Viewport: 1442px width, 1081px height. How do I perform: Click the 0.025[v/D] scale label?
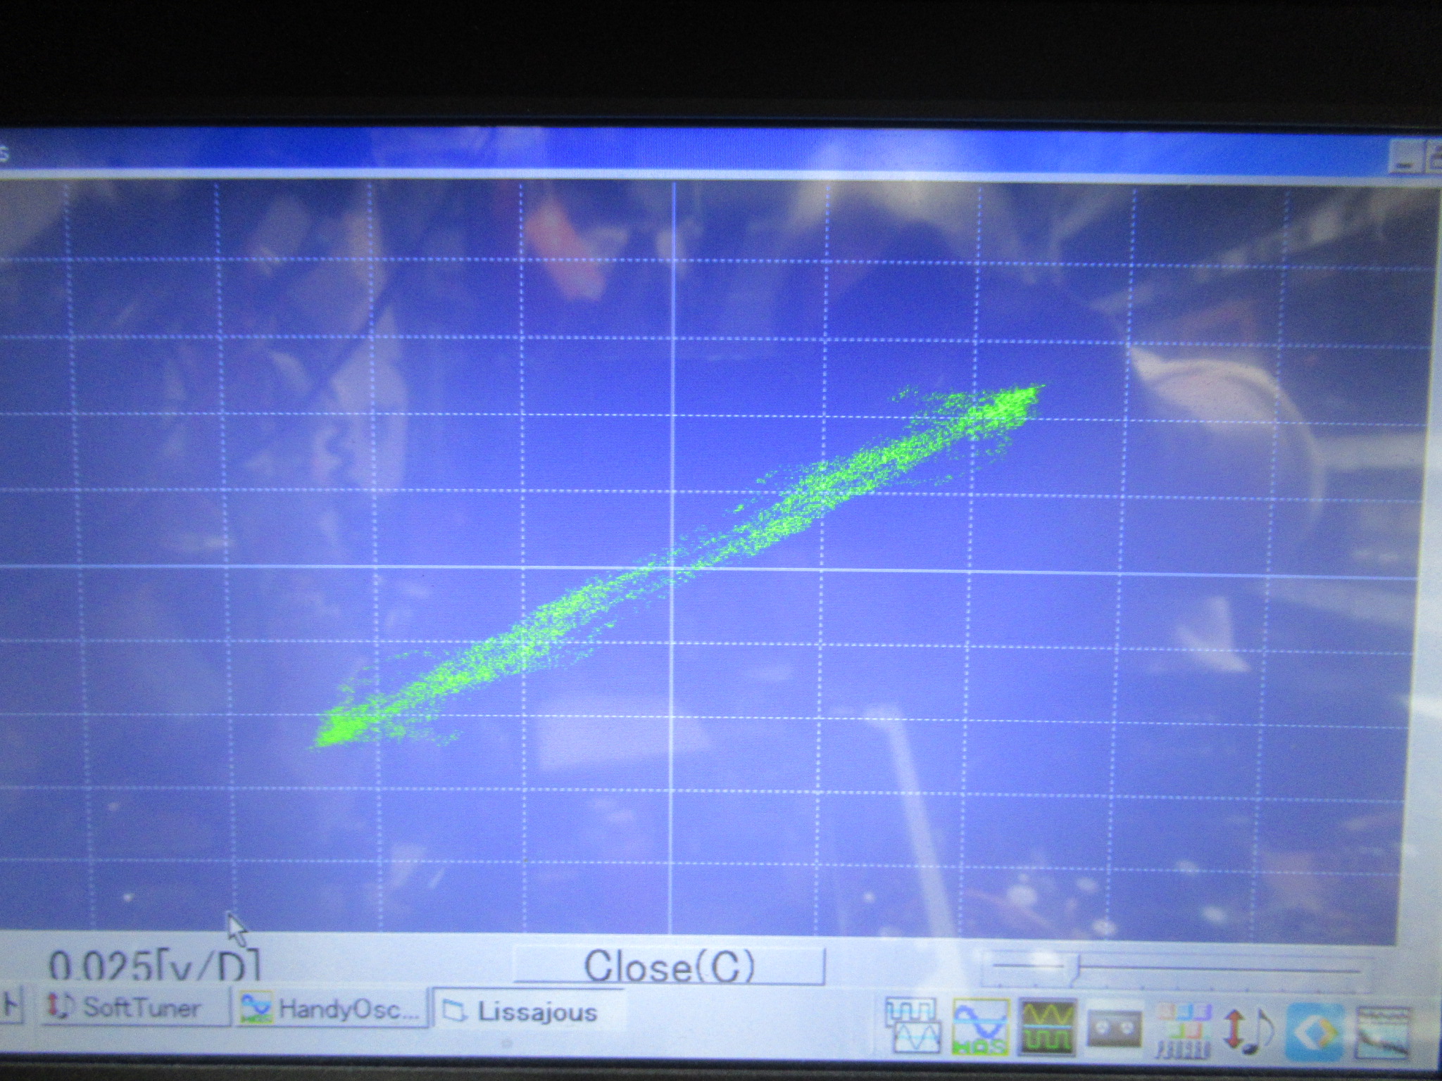click(x=155, y=966)
